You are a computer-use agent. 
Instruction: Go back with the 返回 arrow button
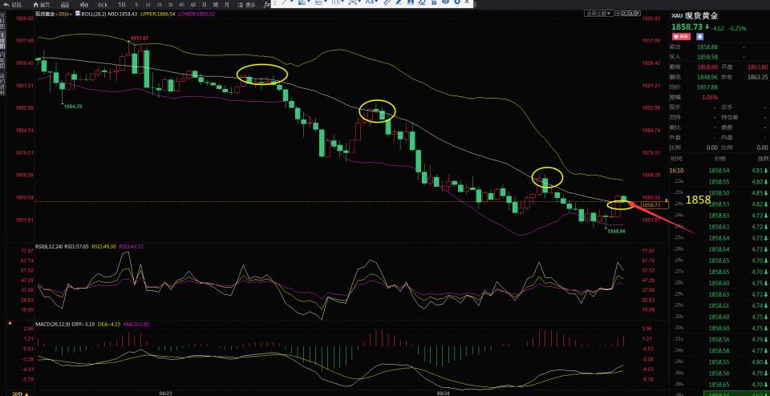click(x=11, y=5)
